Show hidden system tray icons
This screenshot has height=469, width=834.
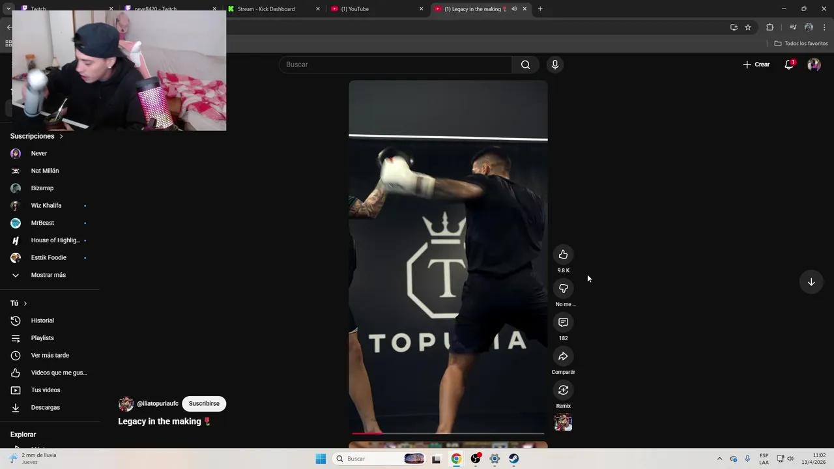pos(719,459)
